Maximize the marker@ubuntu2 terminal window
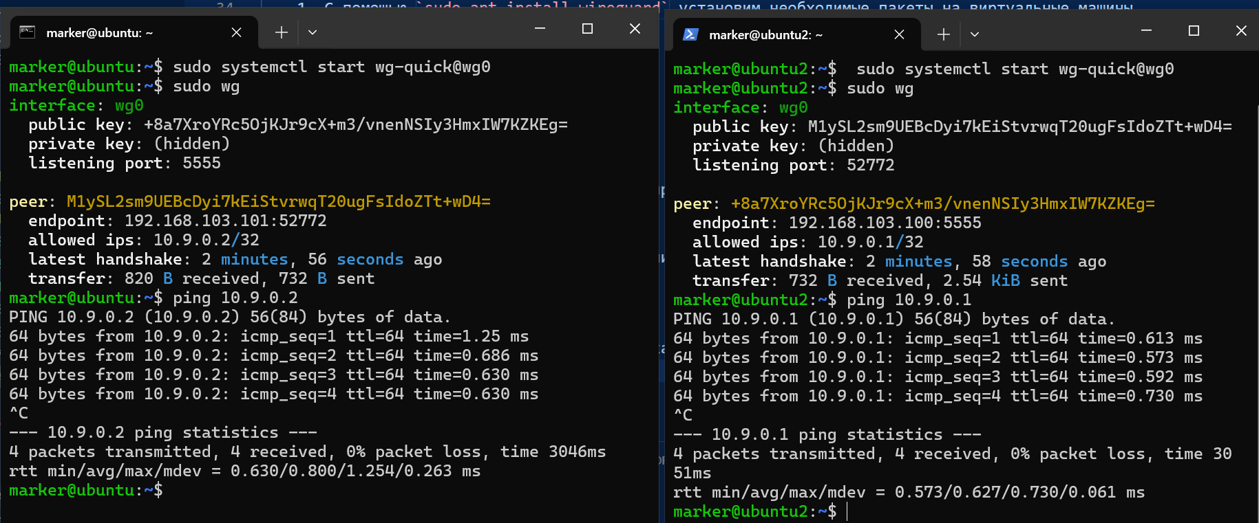1259x523 pixels. 1194,31
